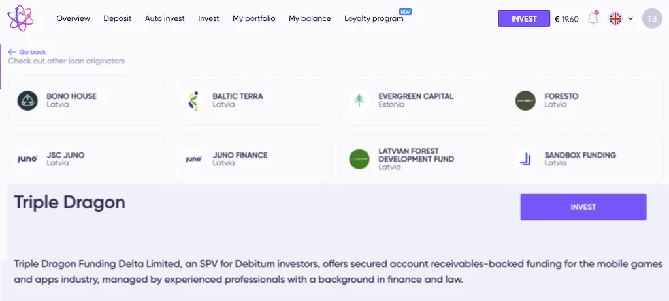Screen dimensions: 669x301
Task: Open the Auto invest menu item
Action: 165,18
